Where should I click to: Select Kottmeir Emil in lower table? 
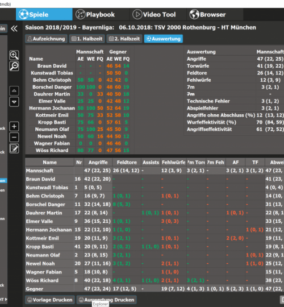click(x=154, y=238)
